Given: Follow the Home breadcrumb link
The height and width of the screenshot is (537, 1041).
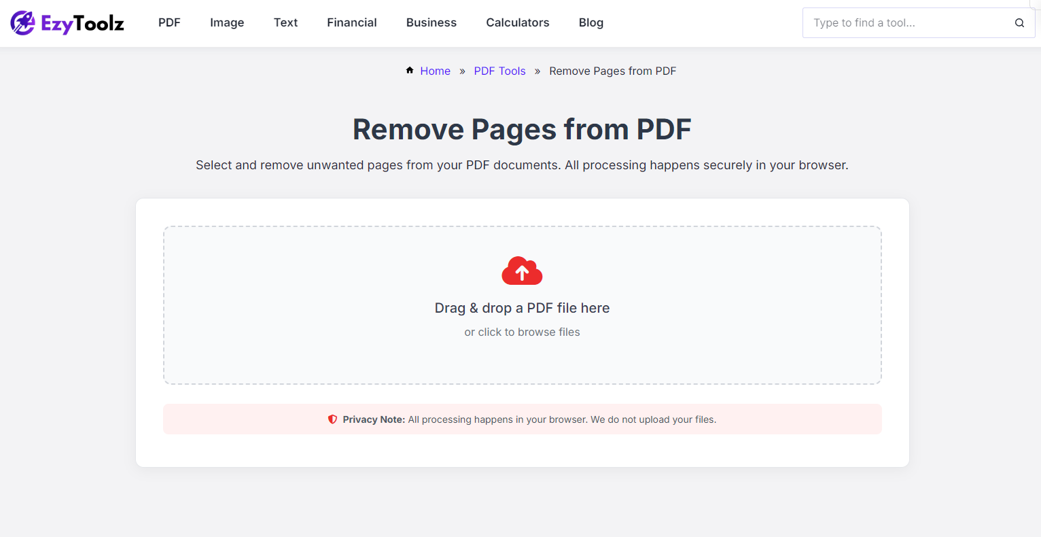Looking at the screenshot, I should (x=435, y=71).
